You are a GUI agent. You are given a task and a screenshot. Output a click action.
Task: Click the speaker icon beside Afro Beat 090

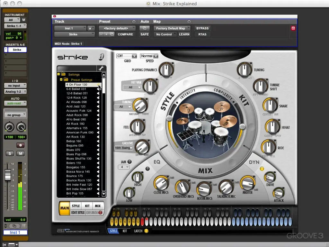click(x=98, y=119)
